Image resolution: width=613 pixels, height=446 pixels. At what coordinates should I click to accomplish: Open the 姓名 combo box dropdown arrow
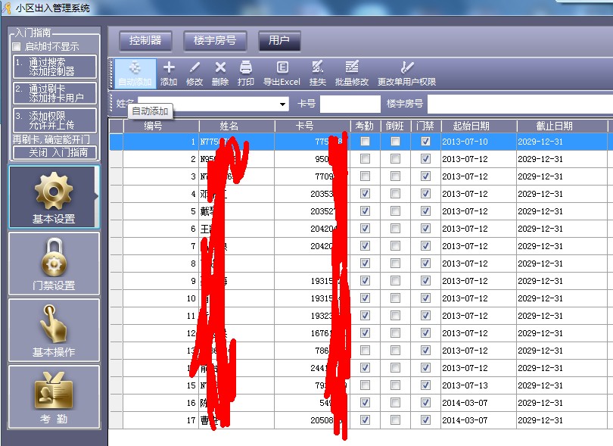pos(282,104)
